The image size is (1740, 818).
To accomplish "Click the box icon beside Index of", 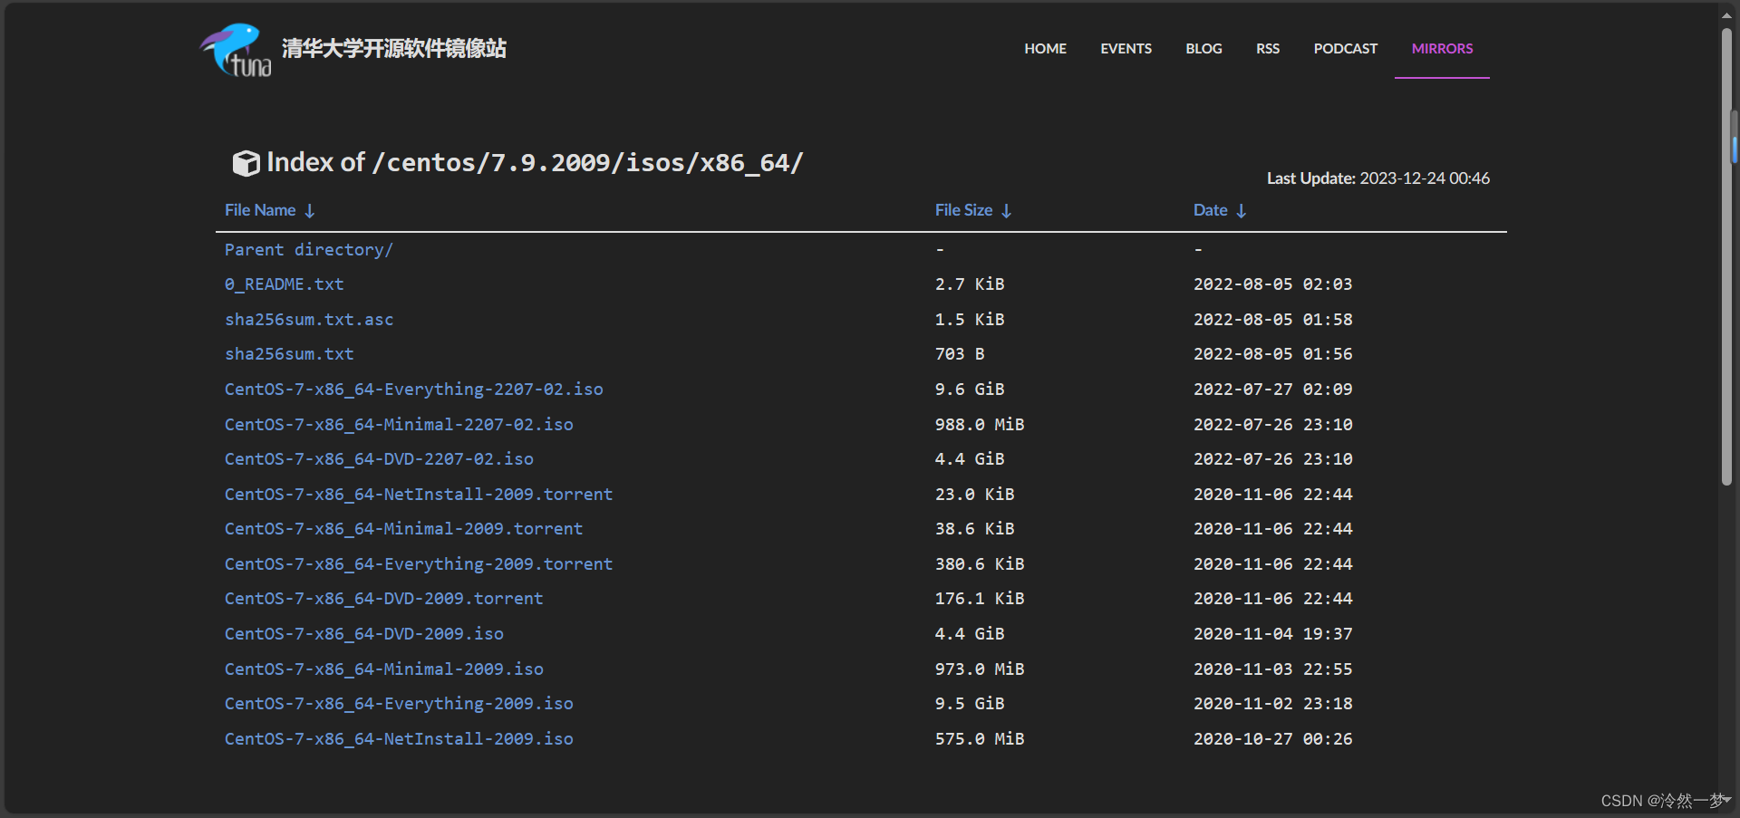I will (x=246, y=163).
